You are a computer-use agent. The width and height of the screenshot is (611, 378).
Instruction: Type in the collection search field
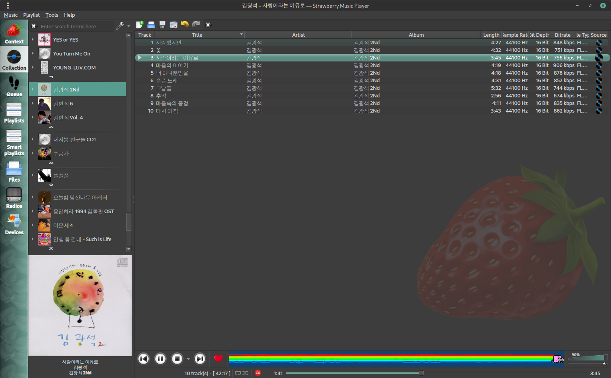point(76,26)
